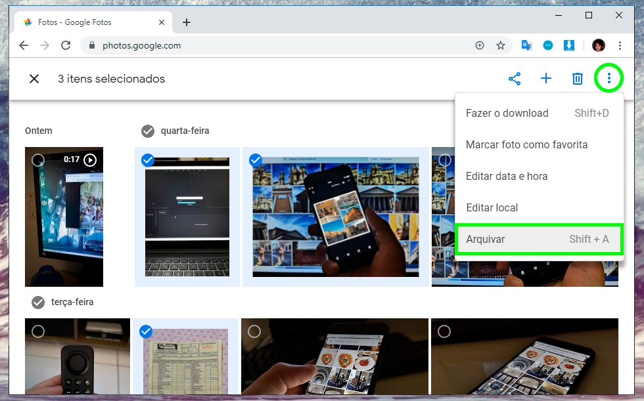644x401 pixels.
Task: Choose Editar local
Action: click(x=539, y=208)
